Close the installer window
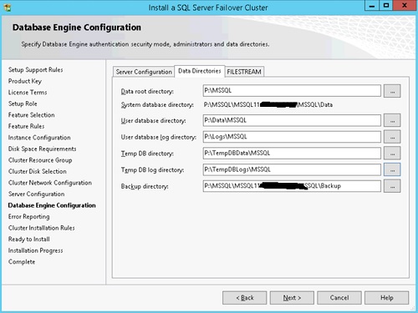The width and height of the screenshot is (418, 313). pyautogui.click(x=405, y=6)
